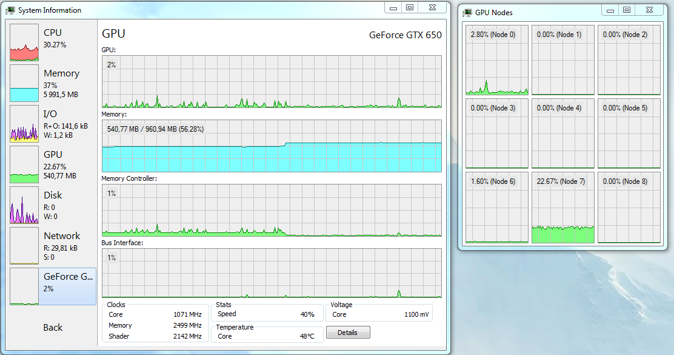Select Node 7 graph in GPU Nodes
Viewport: 674px width, 355px height.
[x=562, y=208]
